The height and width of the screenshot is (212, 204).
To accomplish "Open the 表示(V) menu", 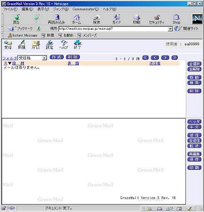I will [43, 9].
